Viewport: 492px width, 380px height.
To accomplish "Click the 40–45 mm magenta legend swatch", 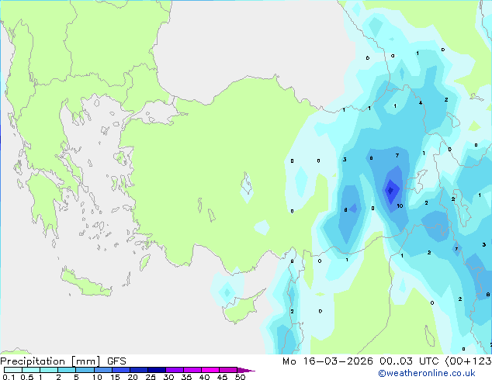I will 210,370.
